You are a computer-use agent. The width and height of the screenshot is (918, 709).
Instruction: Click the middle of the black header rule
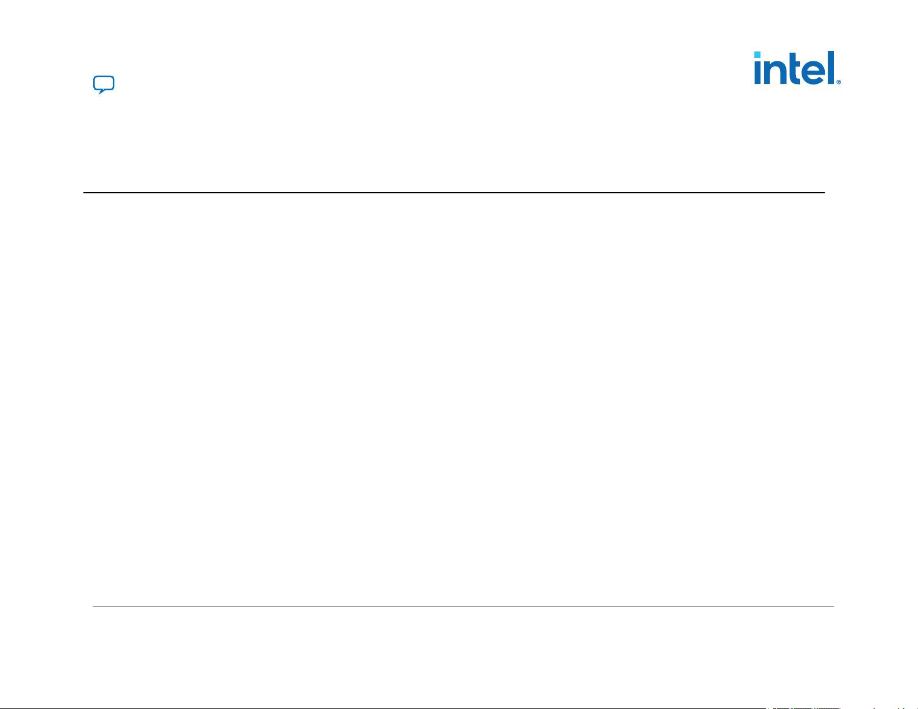(x=454, y=193)
